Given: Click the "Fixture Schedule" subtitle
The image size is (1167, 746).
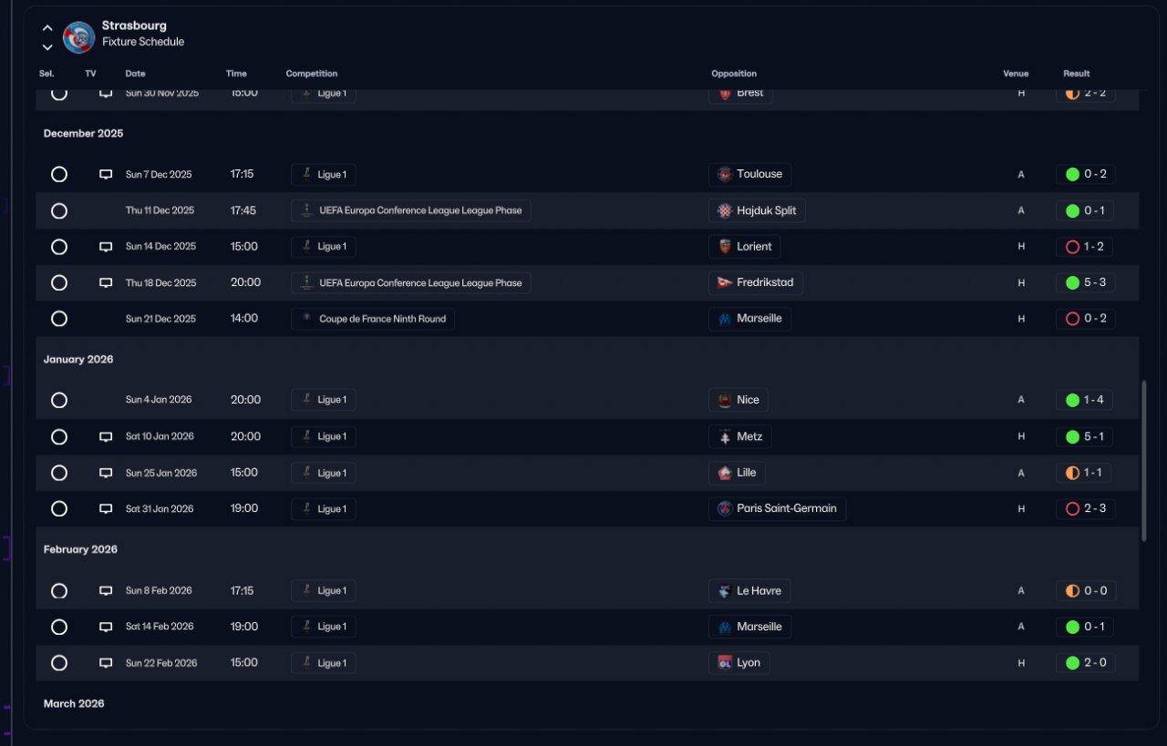Looking at the screenshot, I should click(143, 42).
